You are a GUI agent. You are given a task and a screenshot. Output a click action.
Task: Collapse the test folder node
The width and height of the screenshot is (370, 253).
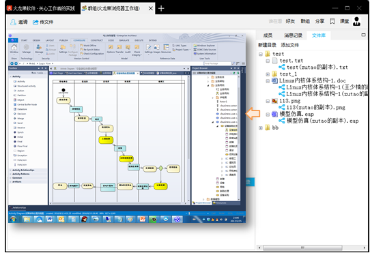pyautogui.click(x=261, y=55)
